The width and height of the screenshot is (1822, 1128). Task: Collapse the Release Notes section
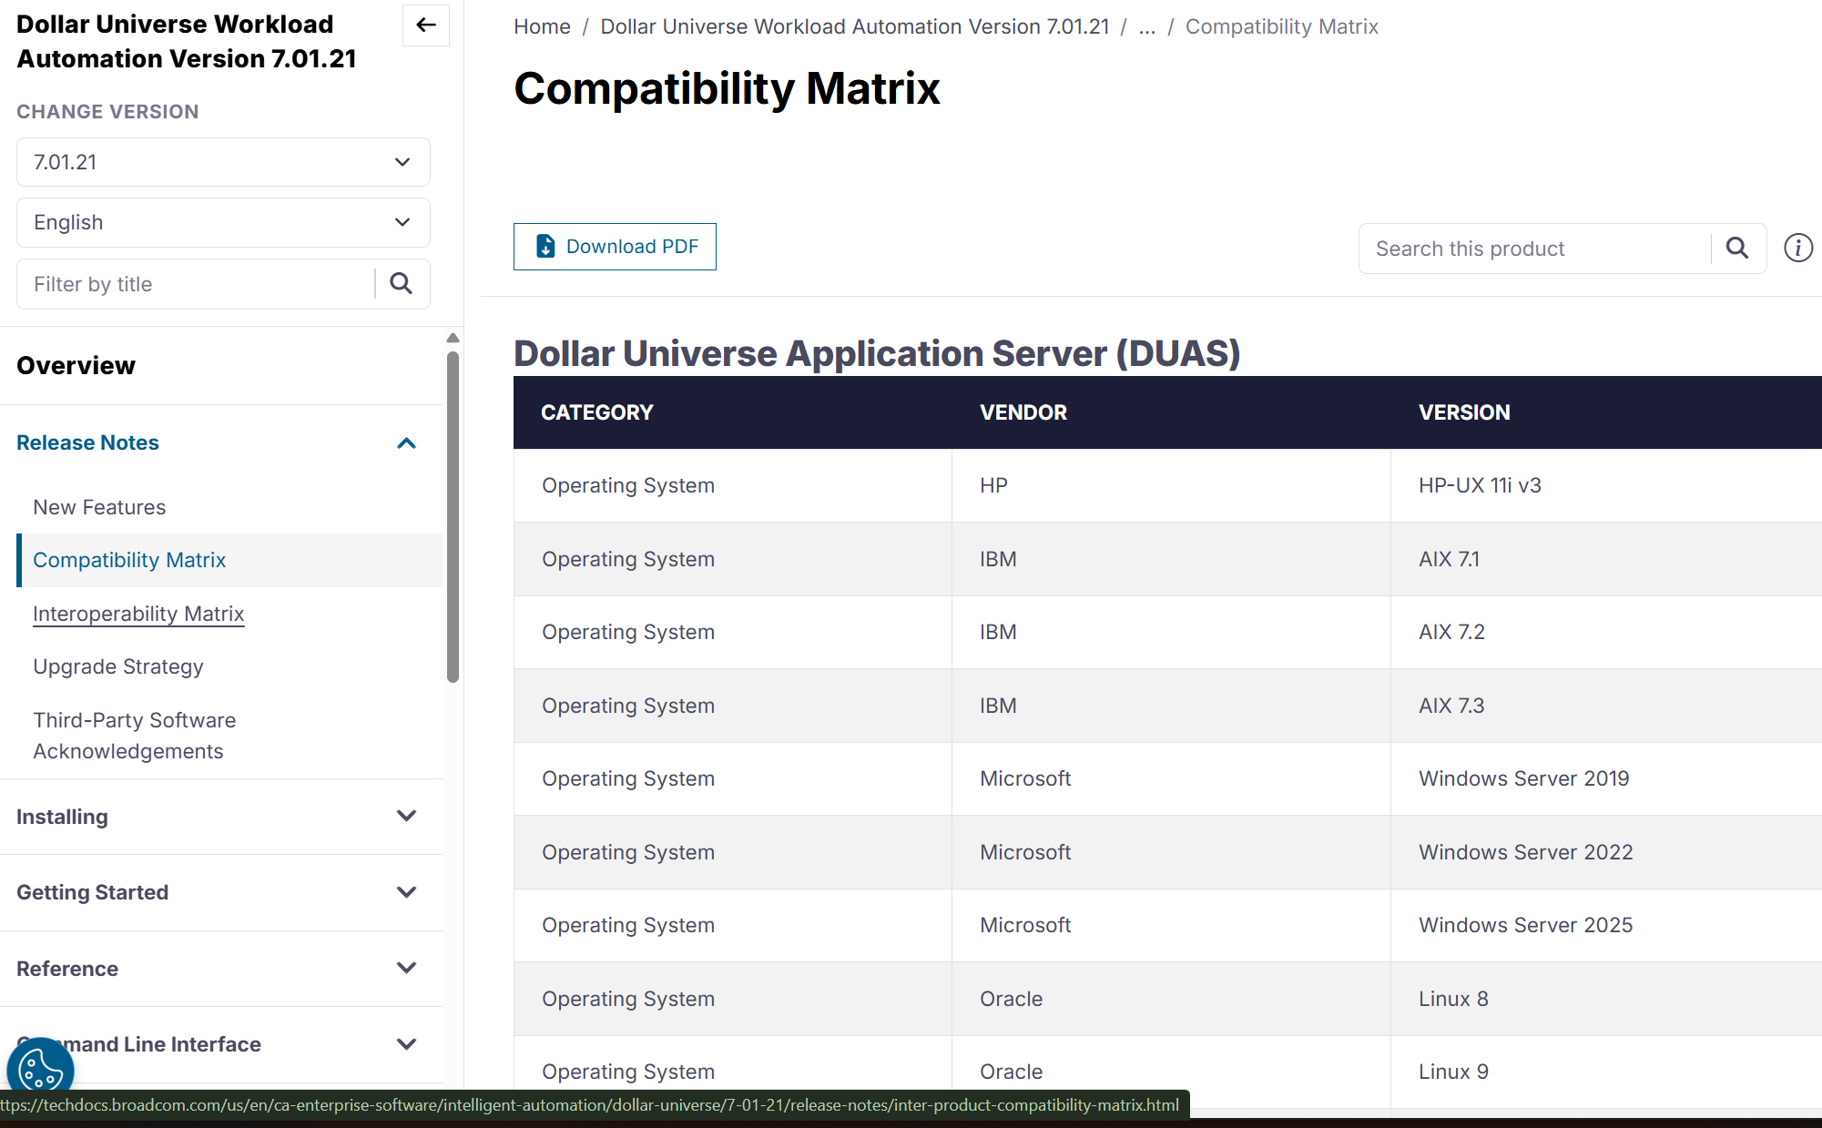[406, 443]
